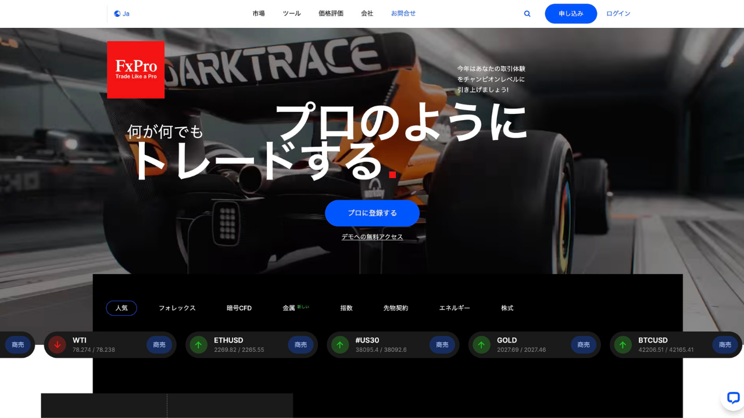
Task: Click the green up arrow for GOLD
Action: 481,345
